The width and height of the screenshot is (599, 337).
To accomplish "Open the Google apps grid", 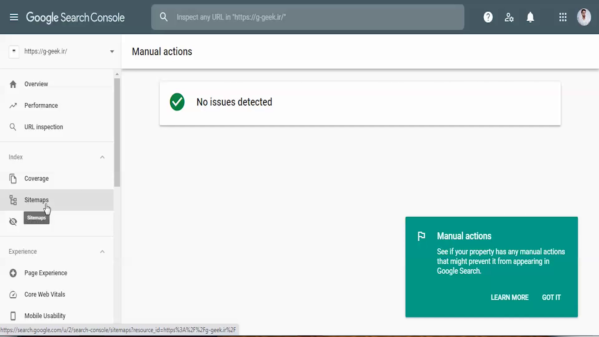I will (x=563, y=17).
